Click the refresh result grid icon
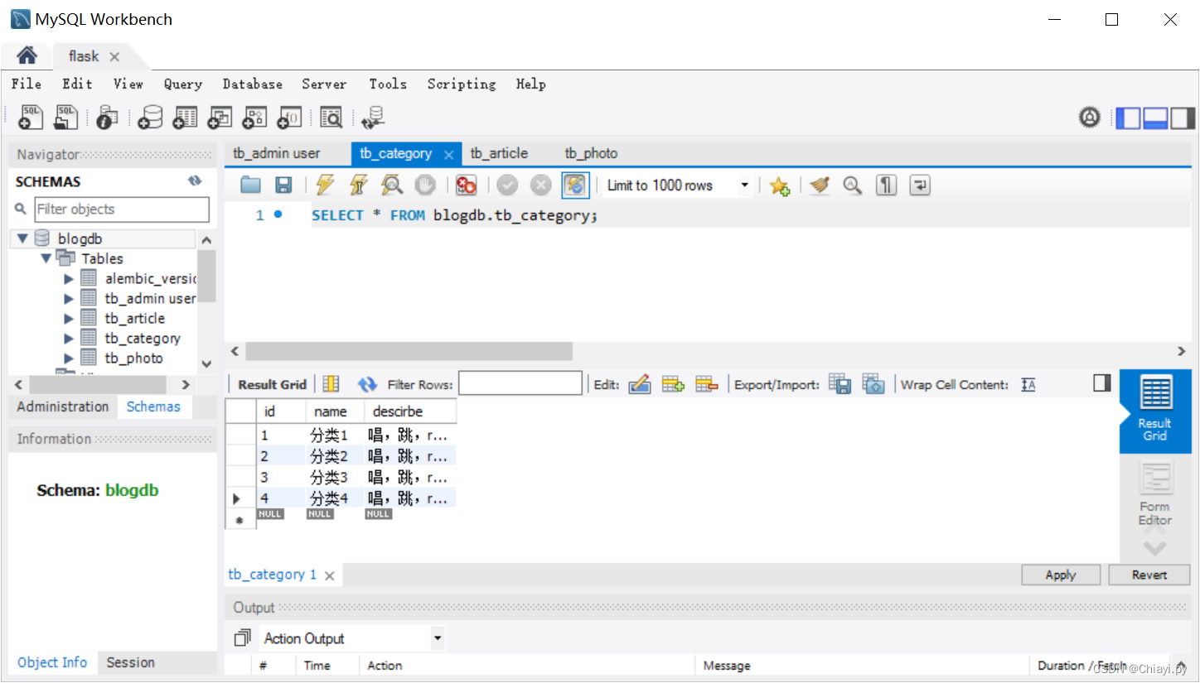 [x=367, y=384]
